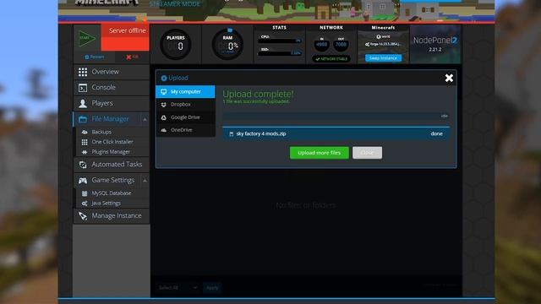The height and width of the screenshot is (304, 541).
Task: Open MySQL Database entry
Action: 112,193
